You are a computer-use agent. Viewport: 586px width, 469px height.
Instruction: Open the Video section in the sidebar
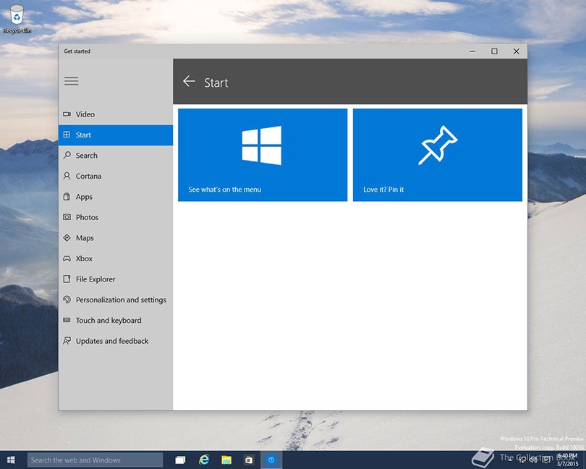click(116, 114)
